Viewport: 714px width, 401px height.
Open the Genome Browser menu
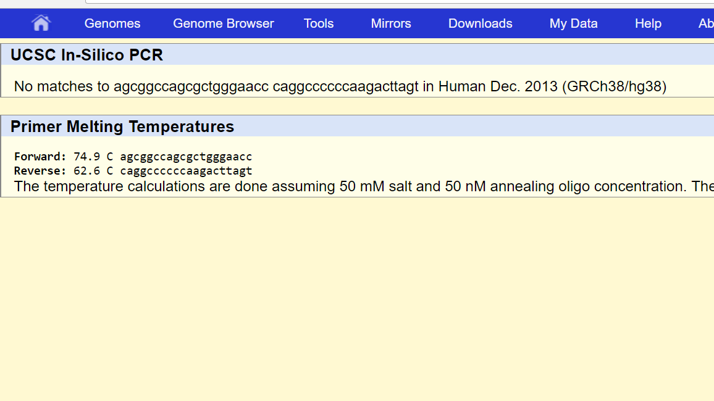pos(223,23)
